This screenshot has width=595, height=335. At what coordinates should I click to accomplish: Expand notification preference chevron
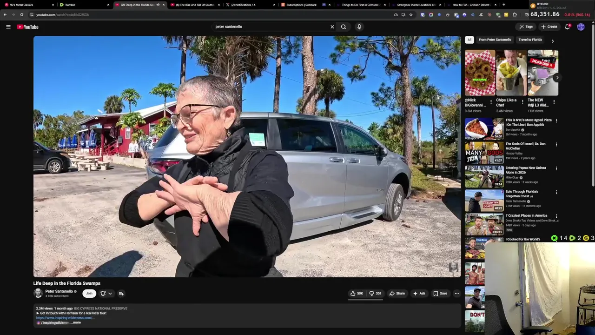pyautogui.click(x=110, y=294)
